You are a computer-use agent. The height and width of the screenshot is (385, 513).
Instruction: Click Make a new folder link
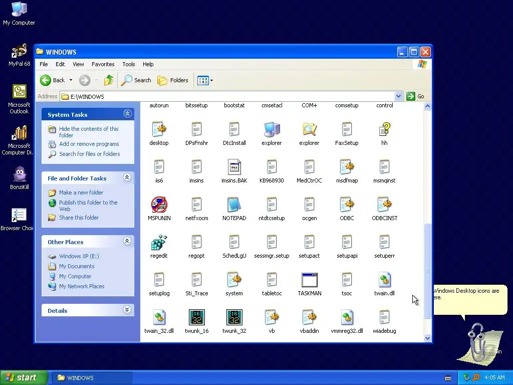81,192
